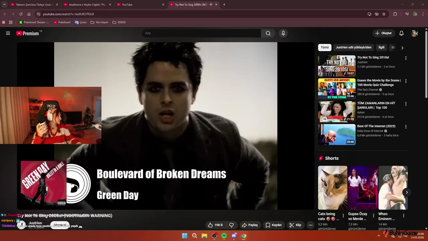This screenshot has width=428, height=241.
Task: View site information in address bar
Action: [38, 14]
